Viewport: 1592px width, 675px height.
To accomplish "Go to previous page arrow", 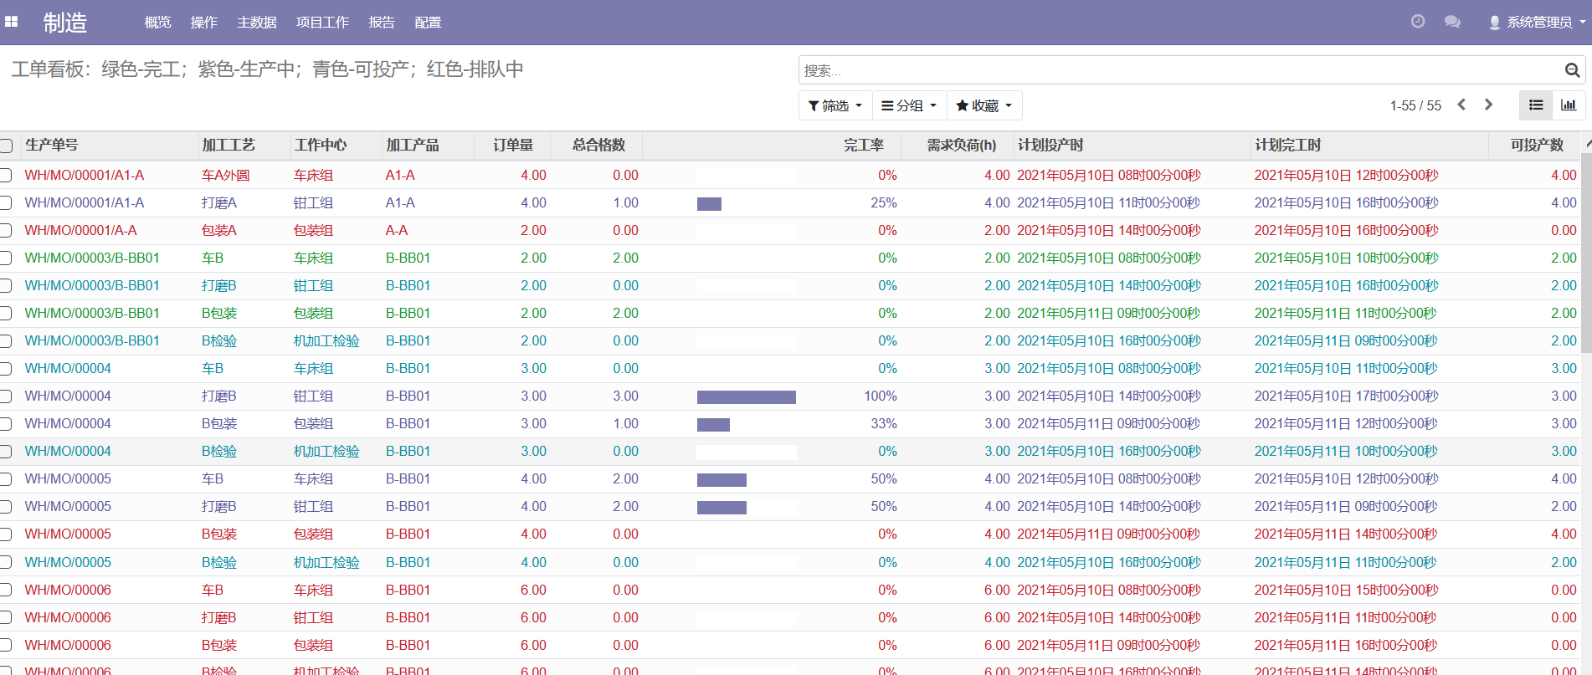I will [1461, 105].
